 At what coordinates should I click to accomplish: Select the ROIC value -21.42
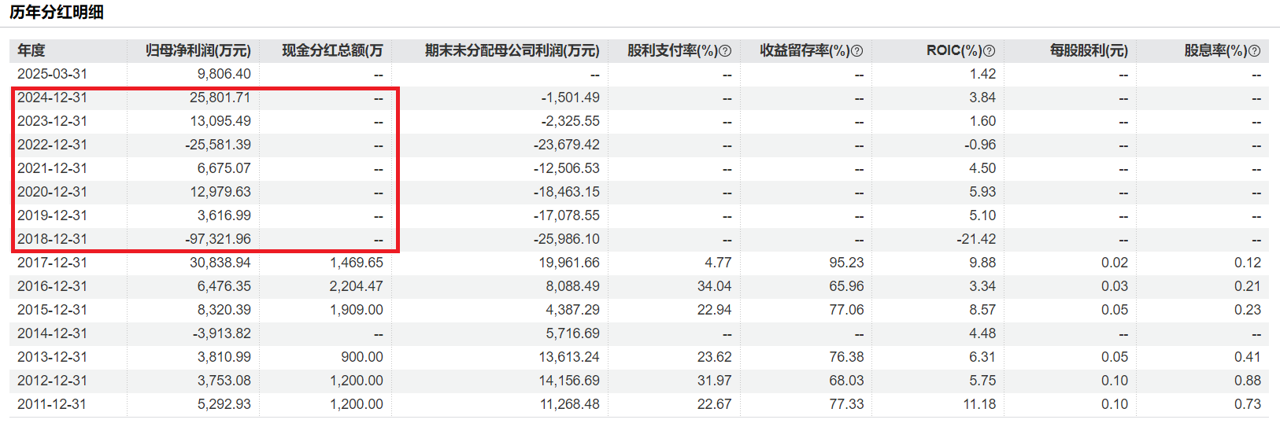pyautogui.click(x=976, y=239)
